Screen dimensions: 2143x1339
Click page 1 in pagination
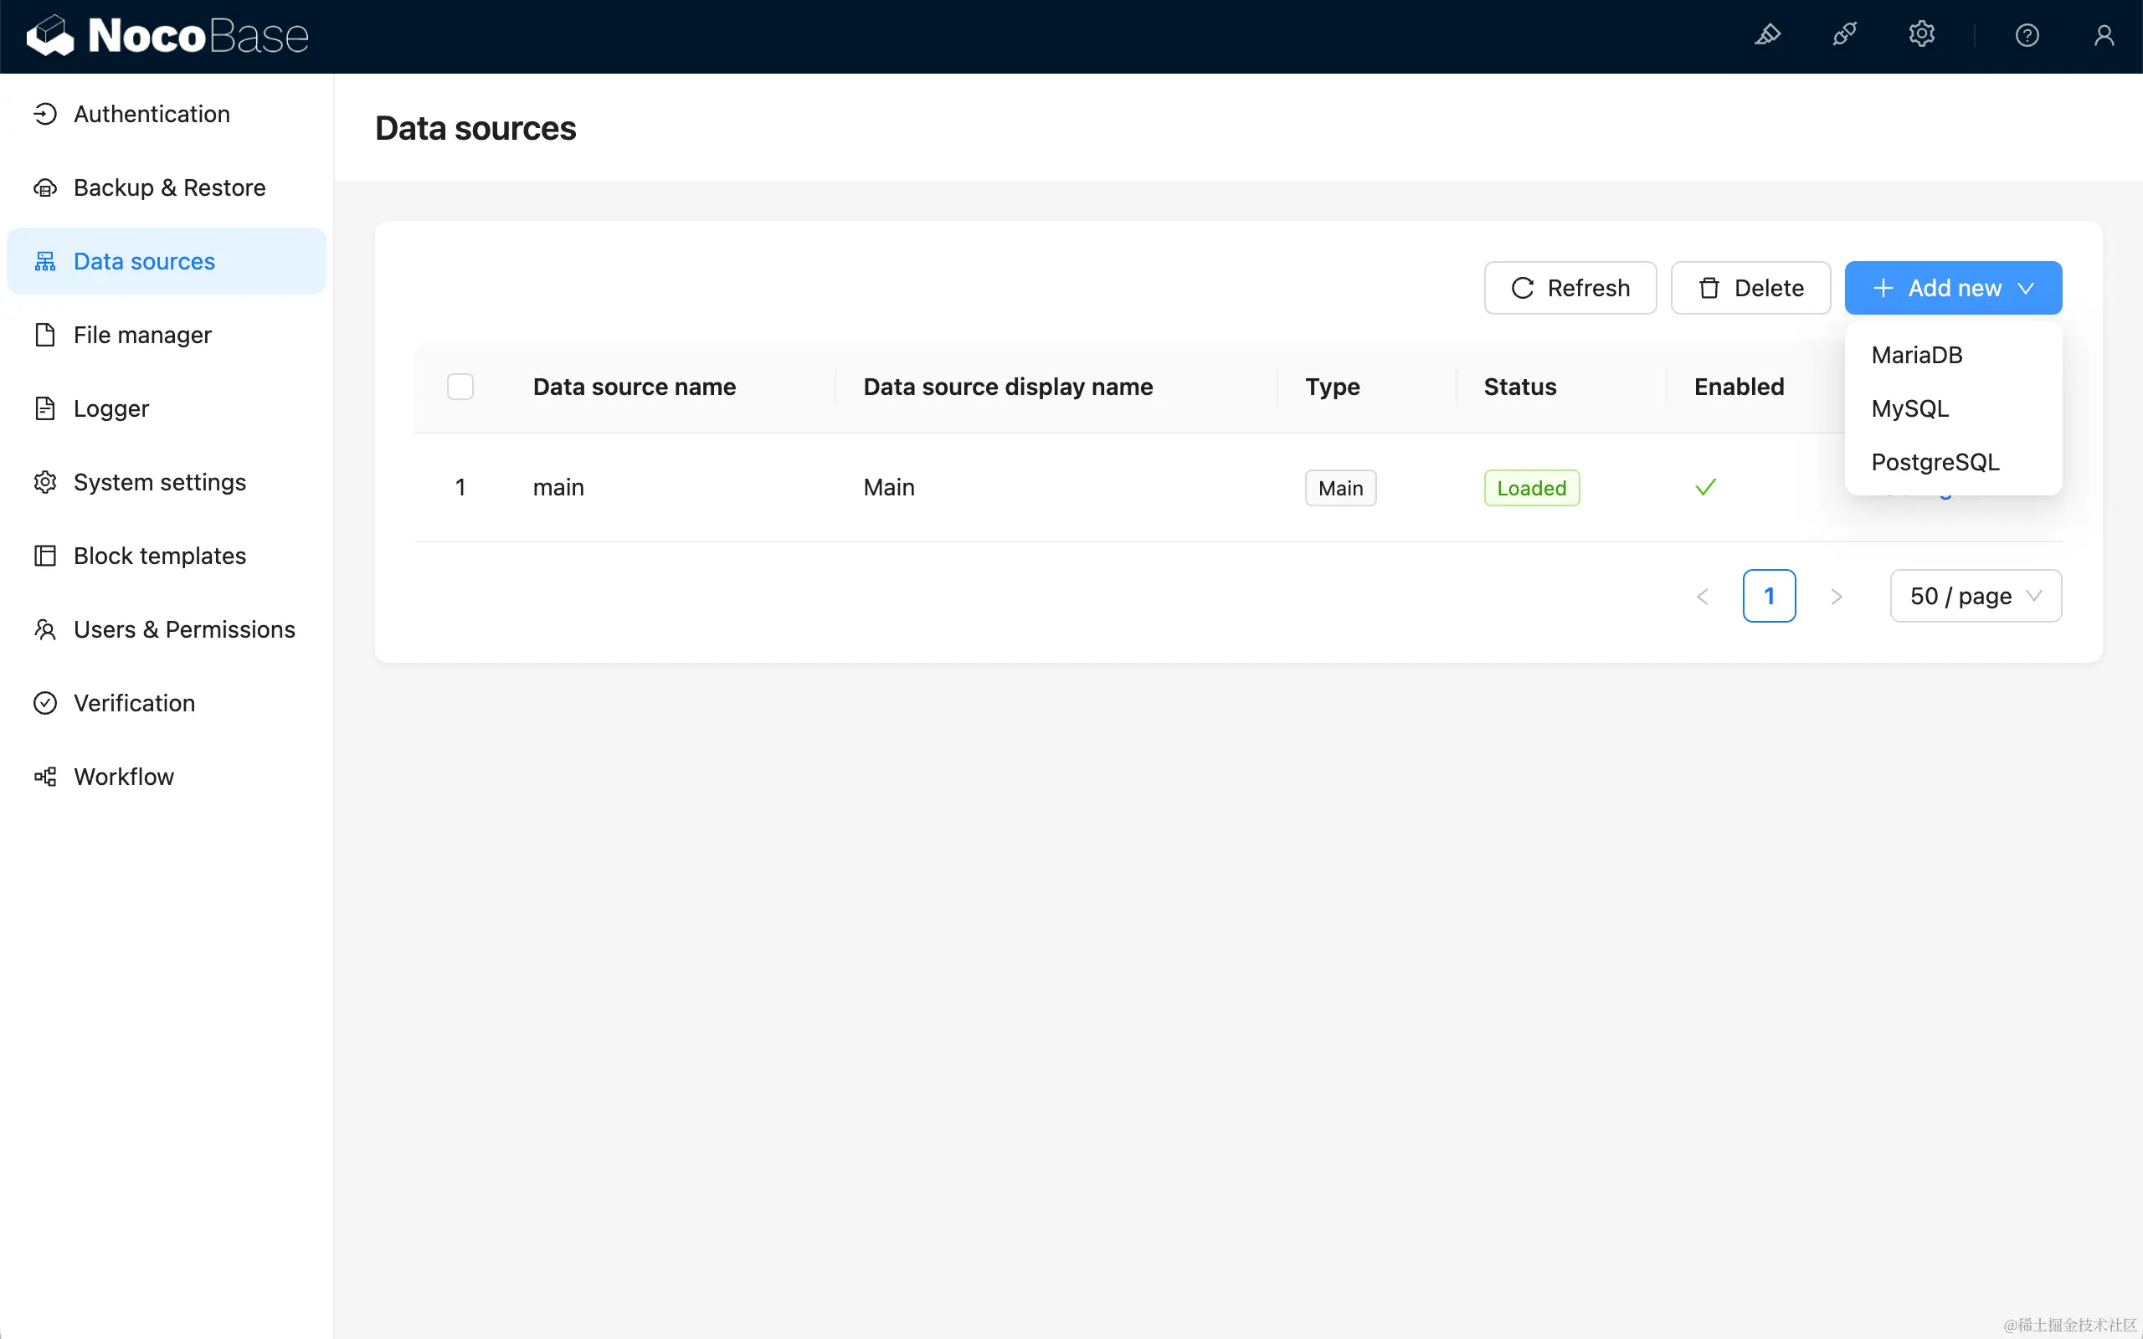click(x=1769, y=596)
